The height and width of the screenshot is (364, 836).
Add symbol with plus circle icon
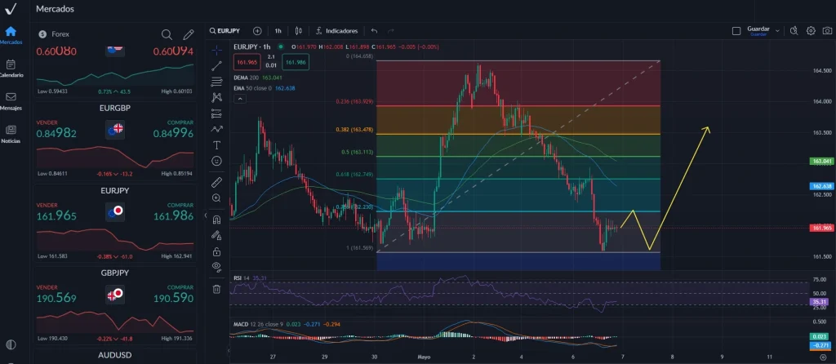[x=257, y=31]
